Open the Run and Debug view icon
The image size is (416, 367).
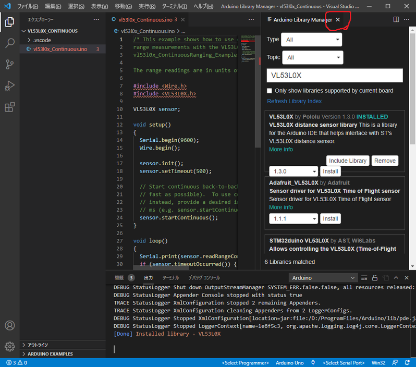(9, 85)
